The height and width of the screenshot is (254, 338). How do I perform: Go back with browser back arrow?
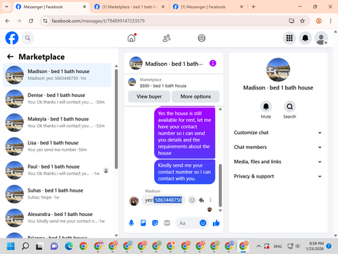pos(7,21)
